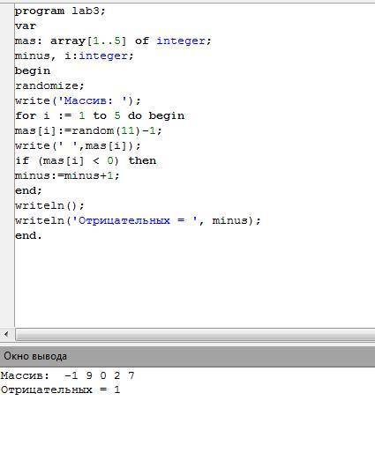Click the 'mas[i]:=random(11)-1;' line
Image resolution: width=375 pixels, height=460 pixels.
88,130
